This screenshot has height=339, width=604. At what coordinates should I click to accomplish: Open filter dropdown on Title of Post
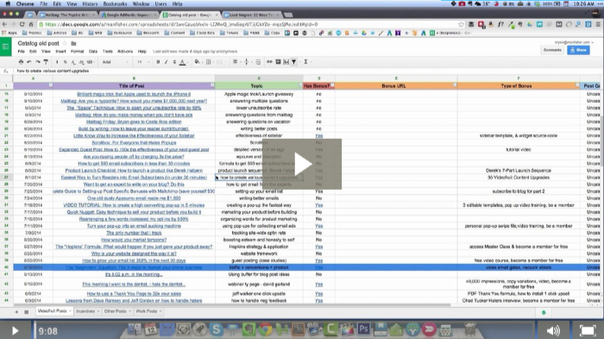point(212,85)
